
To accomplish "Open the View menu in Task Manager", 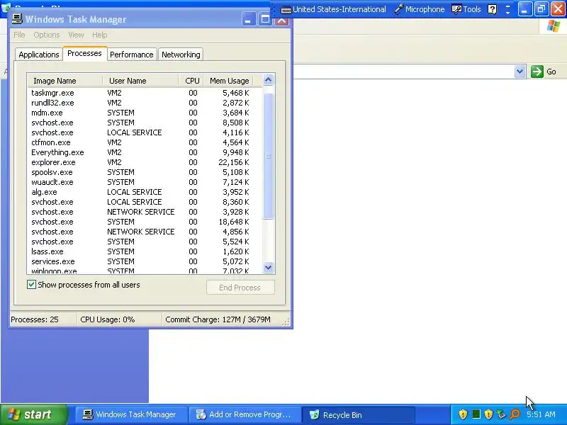I will [x=76, y=35].
